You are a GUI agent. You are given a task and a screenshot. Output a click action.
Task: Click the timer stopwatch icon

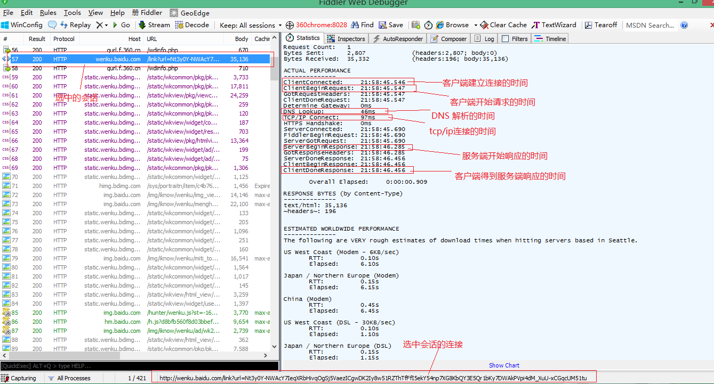point(428,25)
